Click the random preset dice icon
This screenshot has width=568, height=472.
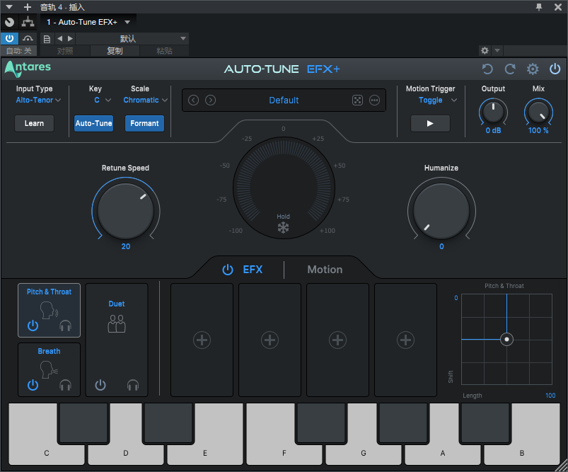[357, 100]
